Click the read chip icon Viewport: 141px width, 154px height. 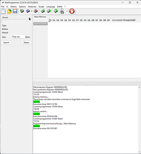click(22, 11)
